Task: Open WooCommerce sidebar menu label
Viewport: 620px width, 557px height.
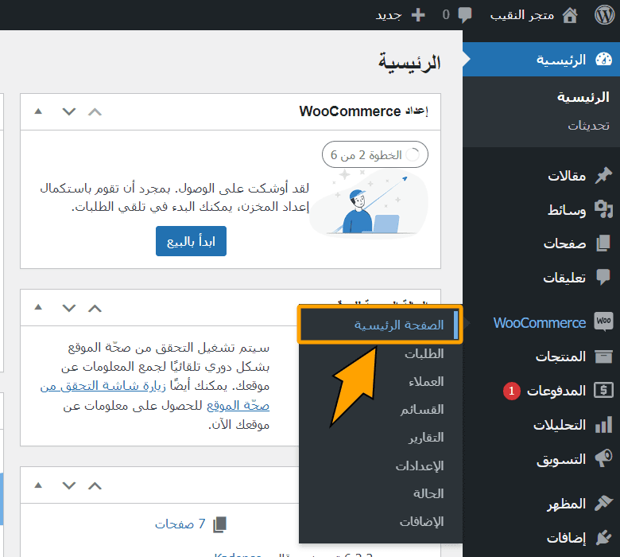Action: (540, 323)
